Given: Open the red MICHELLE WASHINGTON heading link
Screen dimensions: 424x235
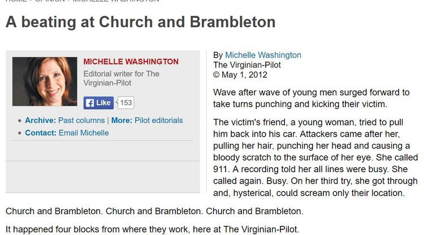Looking at the screenshot, I should [x=131, y=62].
